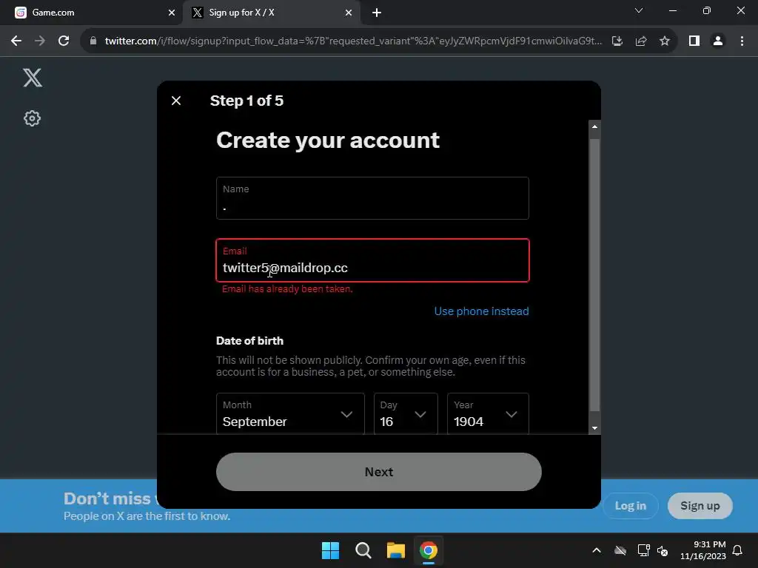This screenshot has height=568, width=758.
Task: Click the browser forward arrow
Action: tap(40, 41)
